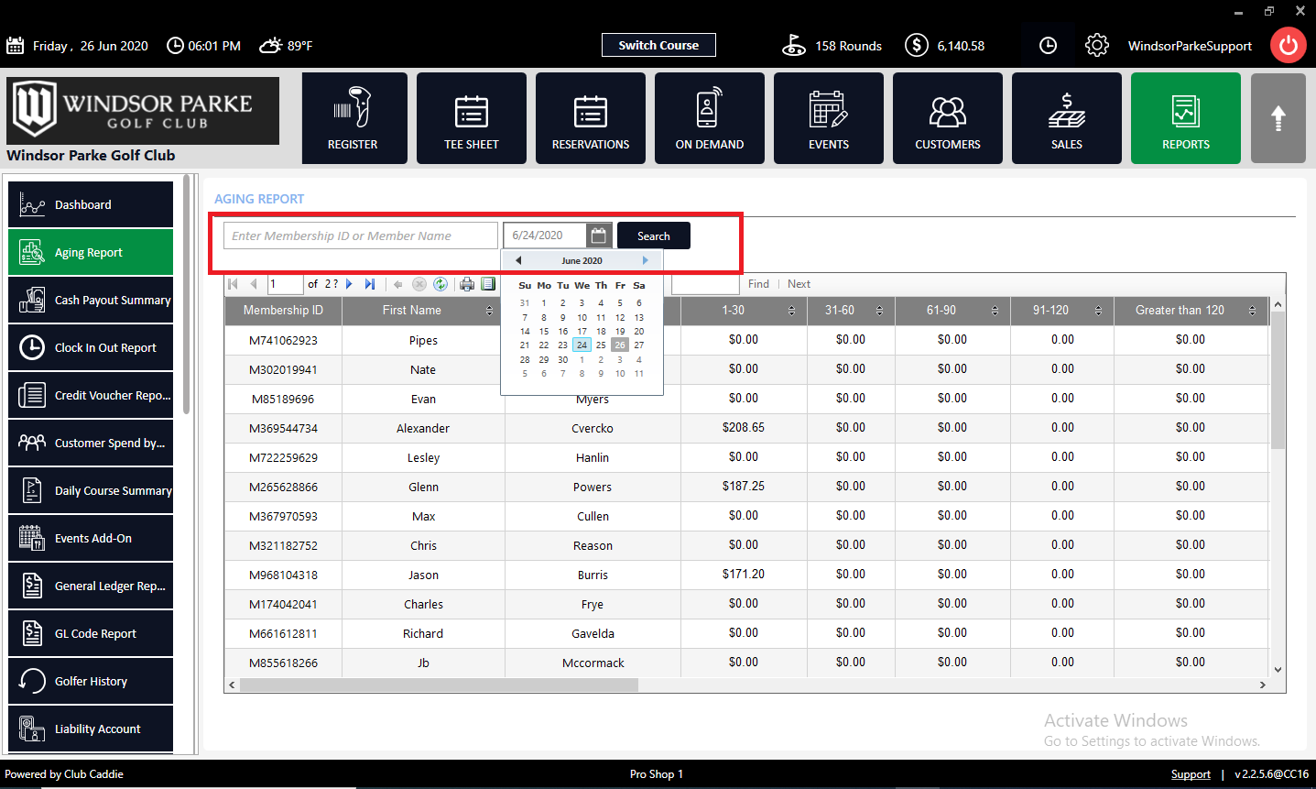Click the date field showing 6/24/2020
Image resolution: width=1316 pixels, height=789 pixels.
pyautogui.click(x=545, y=236)
